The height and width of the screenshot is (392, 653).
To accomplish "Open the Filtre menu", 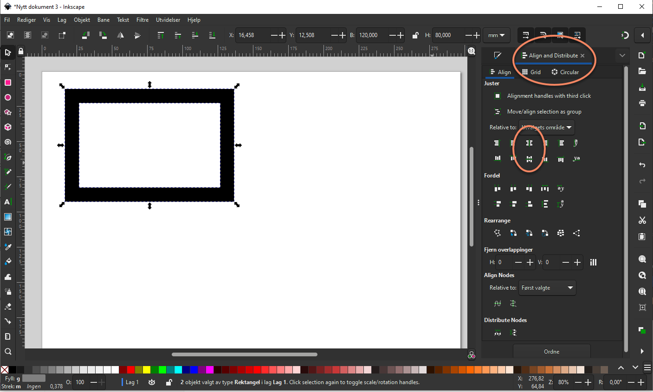I will pyautogui.click(x=142, y=20).
